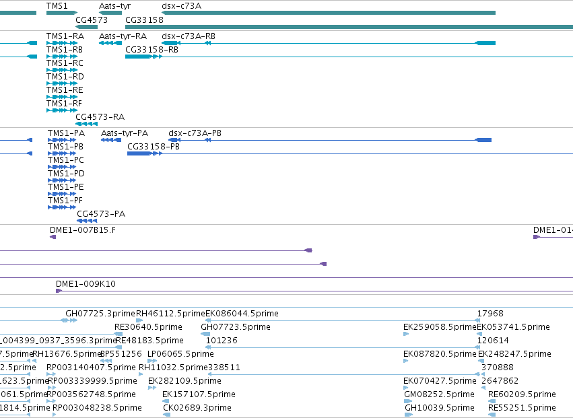Select the Aats-tyr gene label

114,6
